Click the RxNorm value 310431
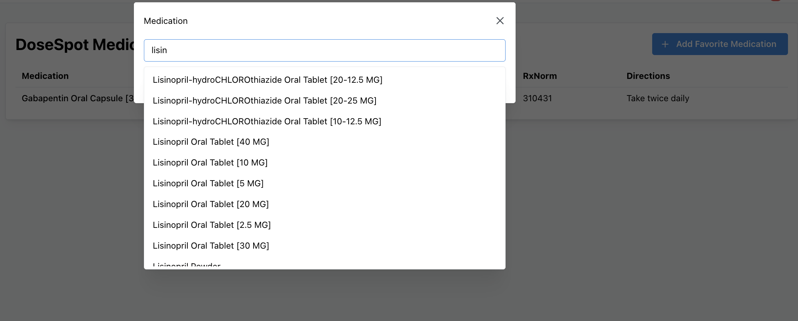The height and width of the screenshot is (321, 798). tap(537, 99)
